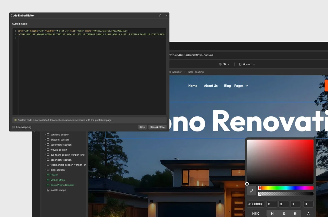Select the B color mode letter
Screen dimensions: 328x217
click(295, 214)
